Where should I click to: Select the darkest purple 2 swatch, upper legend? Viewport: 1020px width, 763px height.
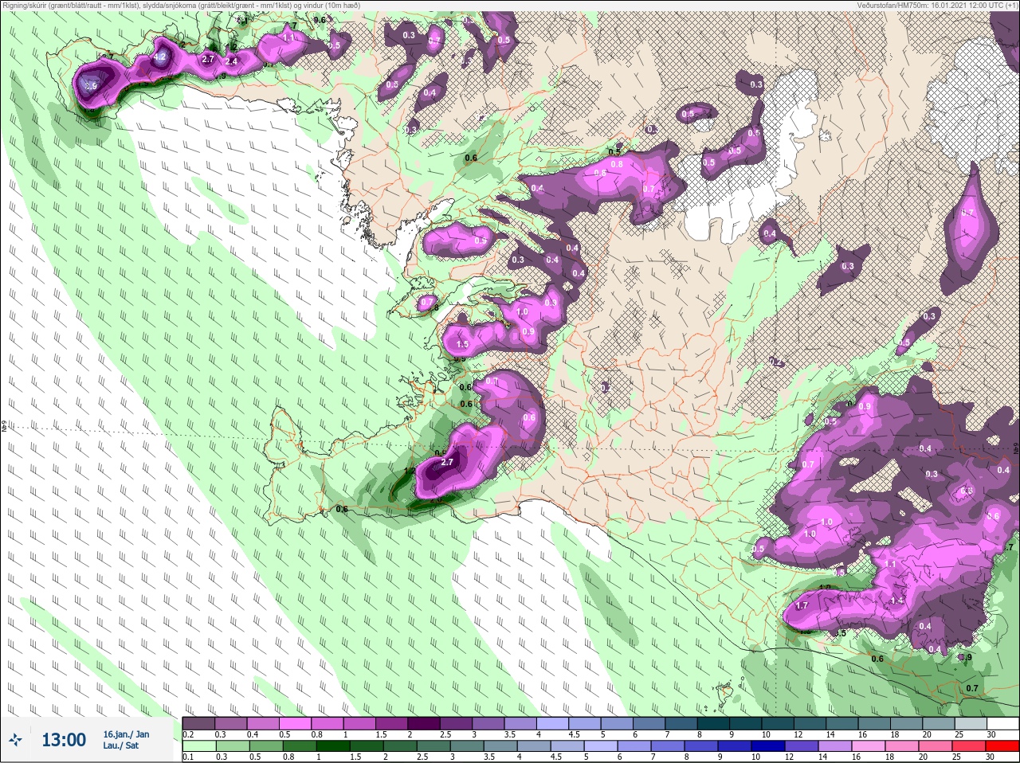tap(426, 723)
